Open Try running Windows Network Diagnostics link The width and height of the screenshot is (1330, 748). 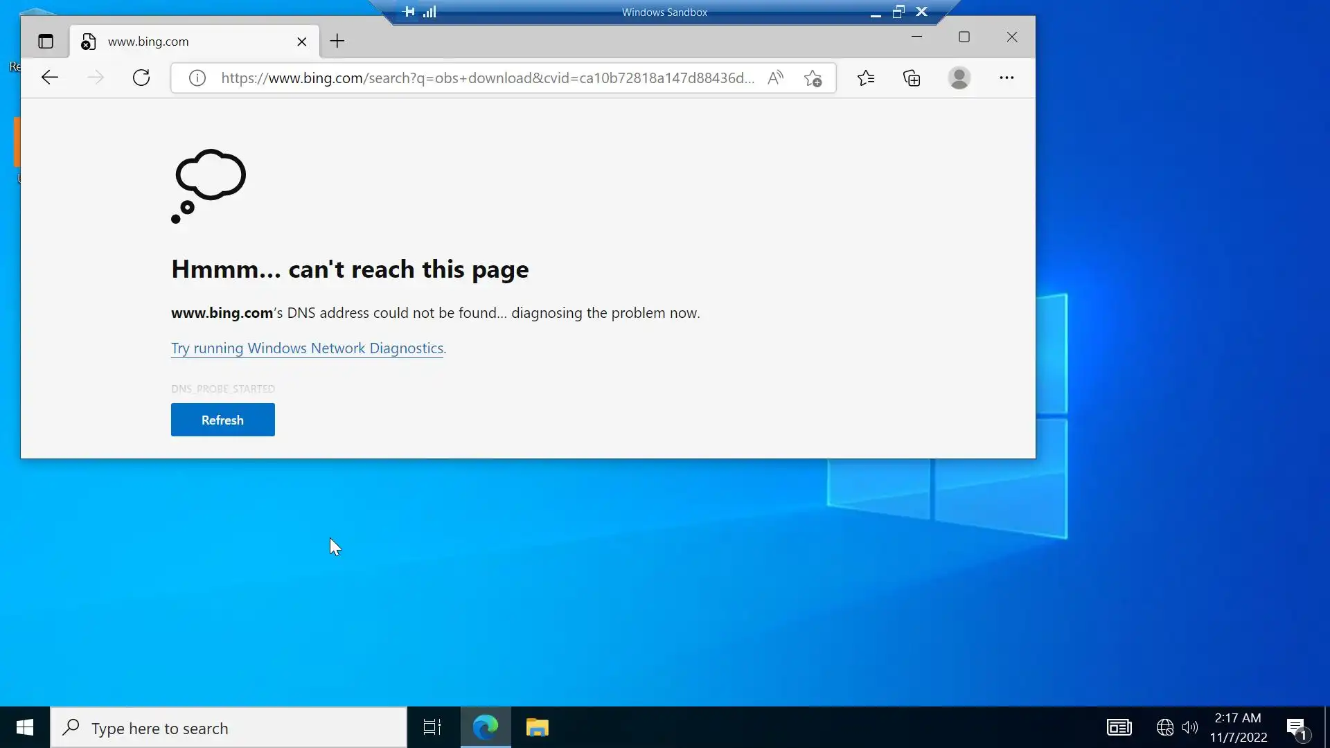click(x=307, y=348)
